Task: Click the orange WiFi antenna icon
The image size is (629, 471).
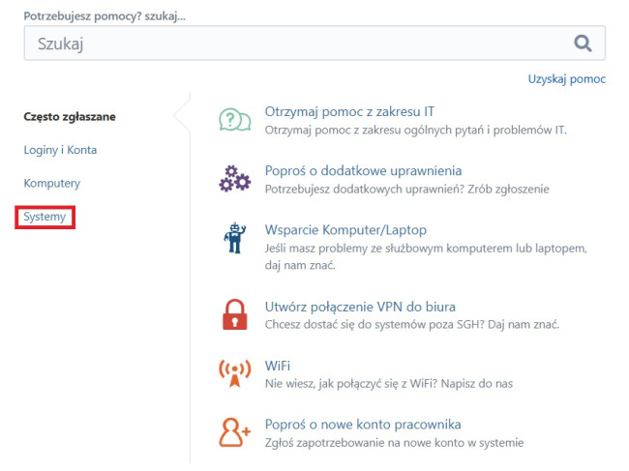Action: 233,373
